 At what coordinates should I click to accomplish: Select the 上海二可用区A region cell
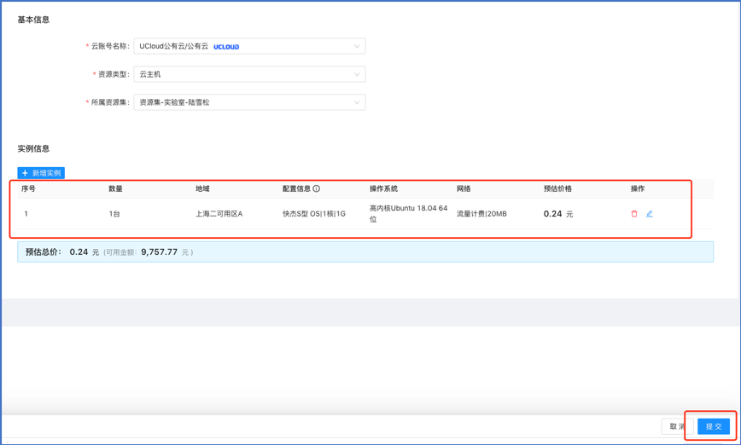pyautogui.click(x=219, y=214)
